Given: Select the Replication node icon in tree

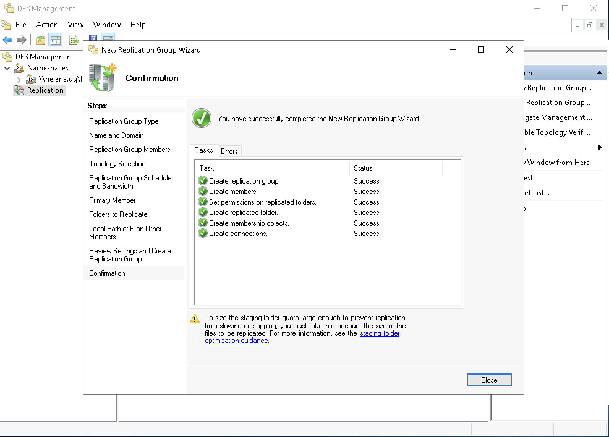Looking at the screenshot, I should coord(19,90).
